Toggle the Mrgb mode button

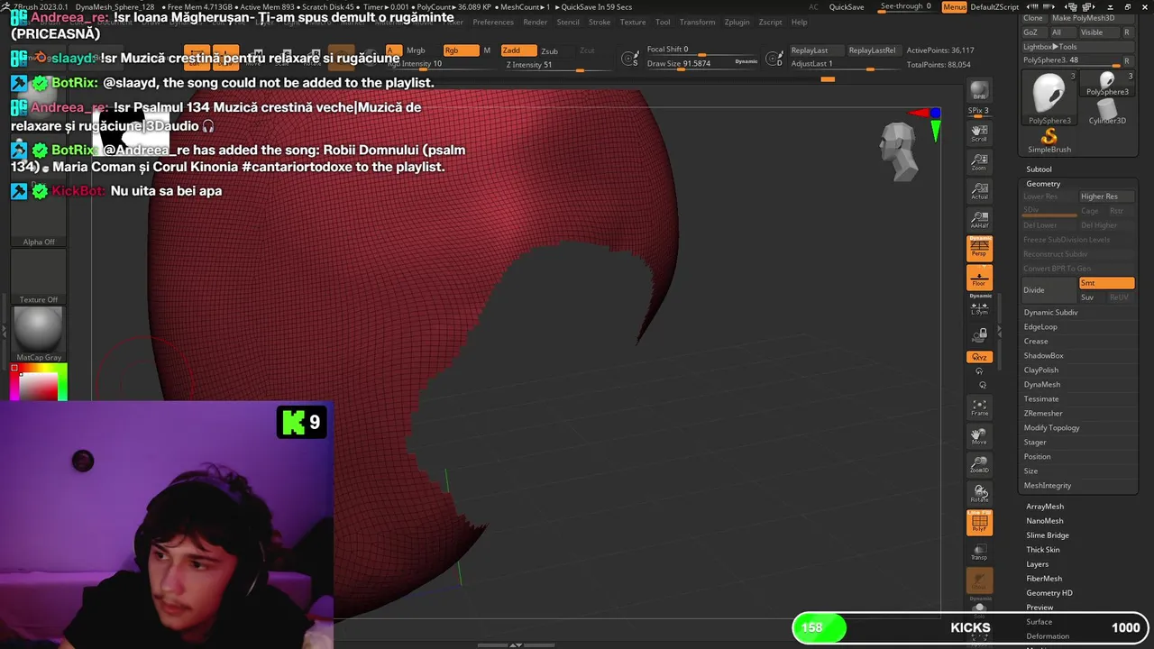pos(416,50)
